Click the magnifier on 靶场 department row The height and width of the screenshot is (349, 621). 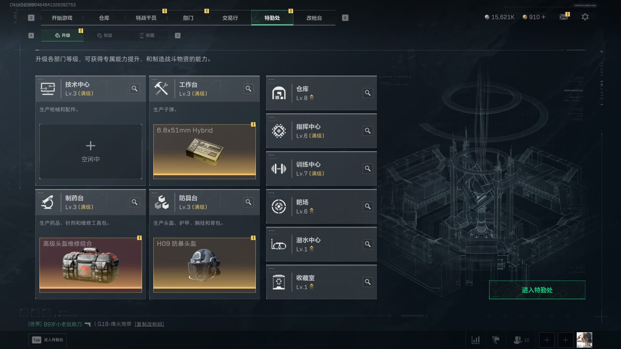(x=368, y=206)
